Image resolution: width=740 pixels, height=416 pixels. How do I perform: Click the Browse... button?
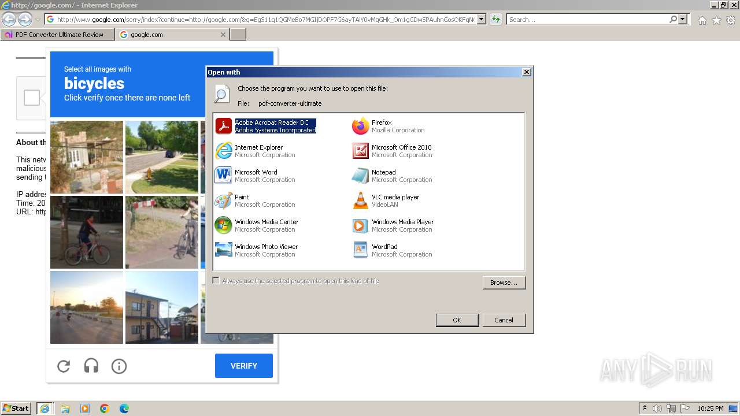click(504, 283)
